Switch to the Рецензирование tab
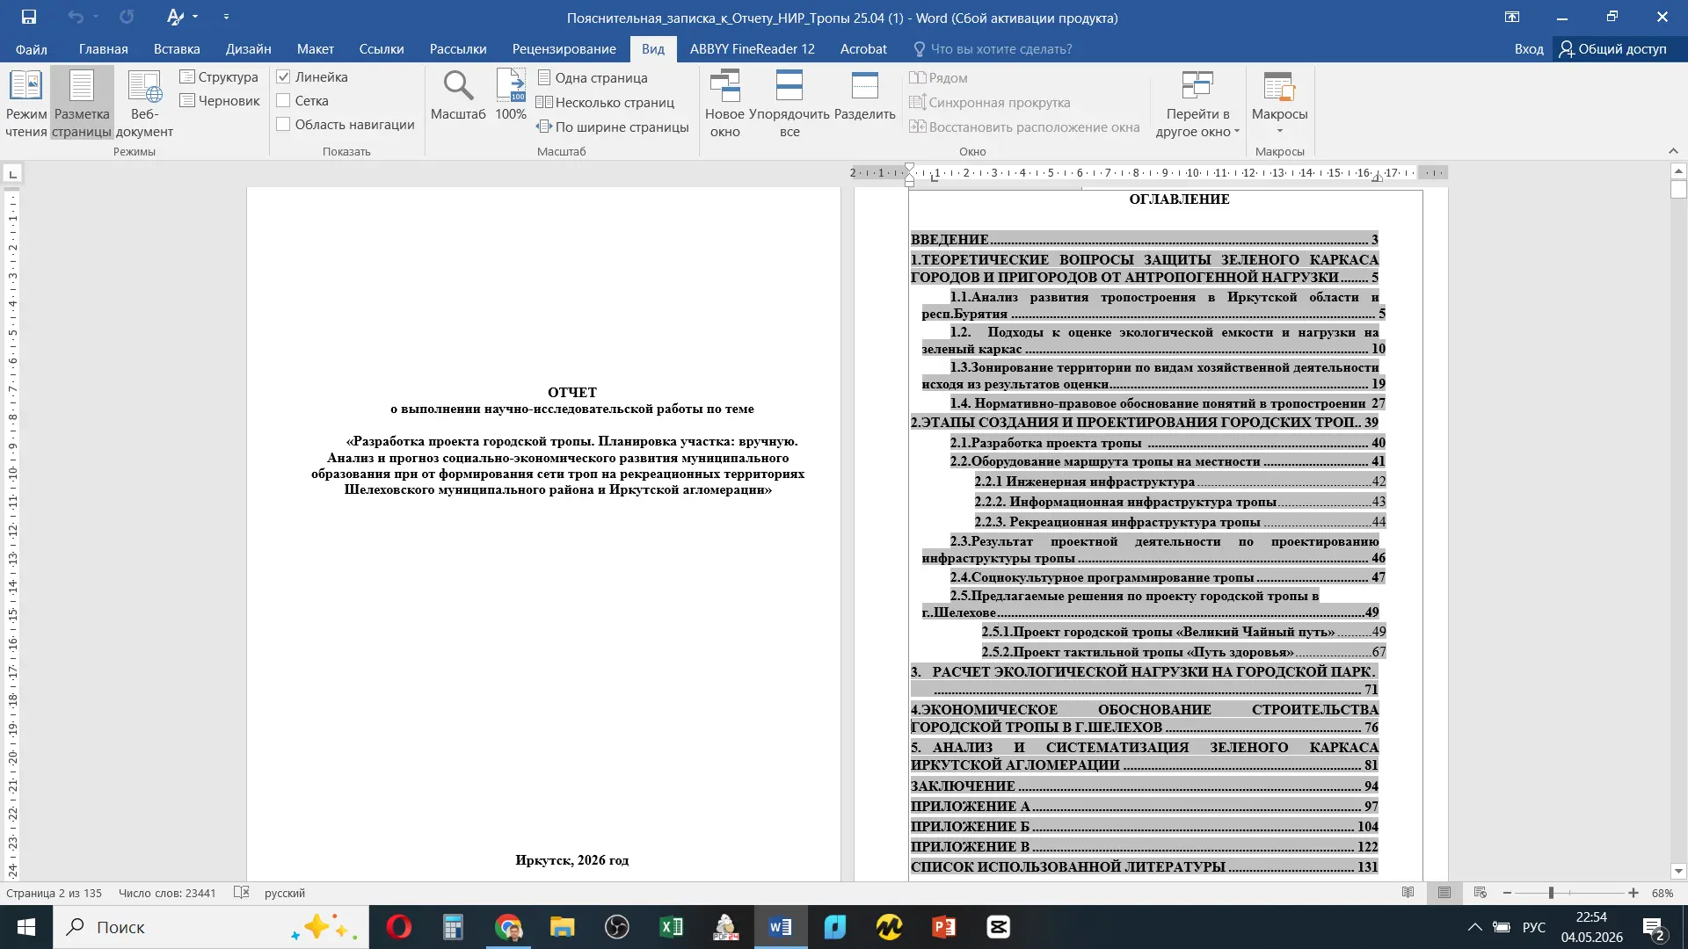Image resolution: width=1688 pixels, height=949 pixels. click(x=564, y=49)
